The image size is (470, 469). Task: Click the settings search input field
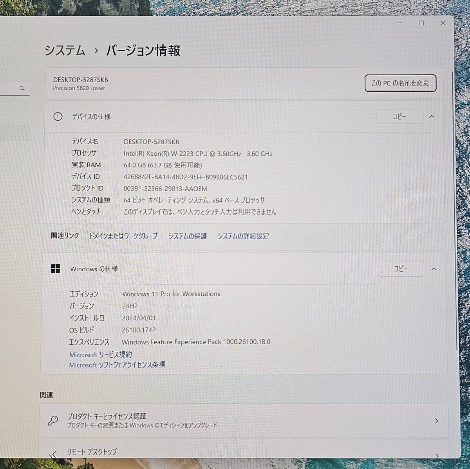point(15,89)
